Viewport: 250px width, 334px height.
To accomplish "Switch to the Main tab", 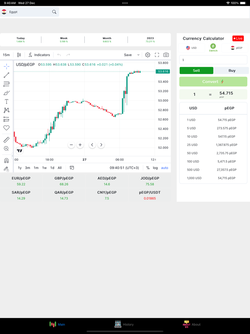I will [57, 324].
